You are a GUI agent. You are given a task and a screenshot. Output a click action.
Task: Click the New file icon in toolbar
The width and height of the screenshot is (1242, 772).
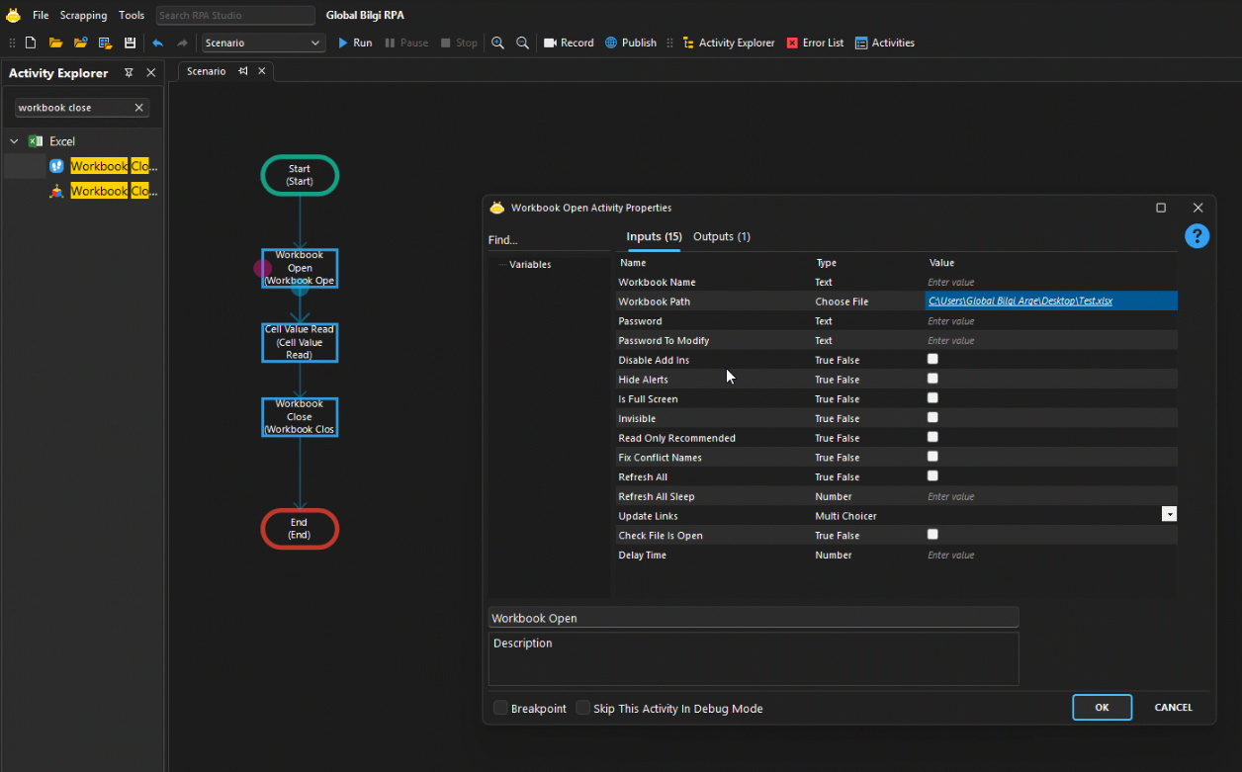[x=31, y=43]
